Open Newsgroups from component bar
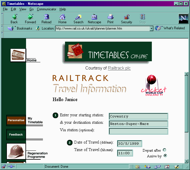 coord(157,167)
